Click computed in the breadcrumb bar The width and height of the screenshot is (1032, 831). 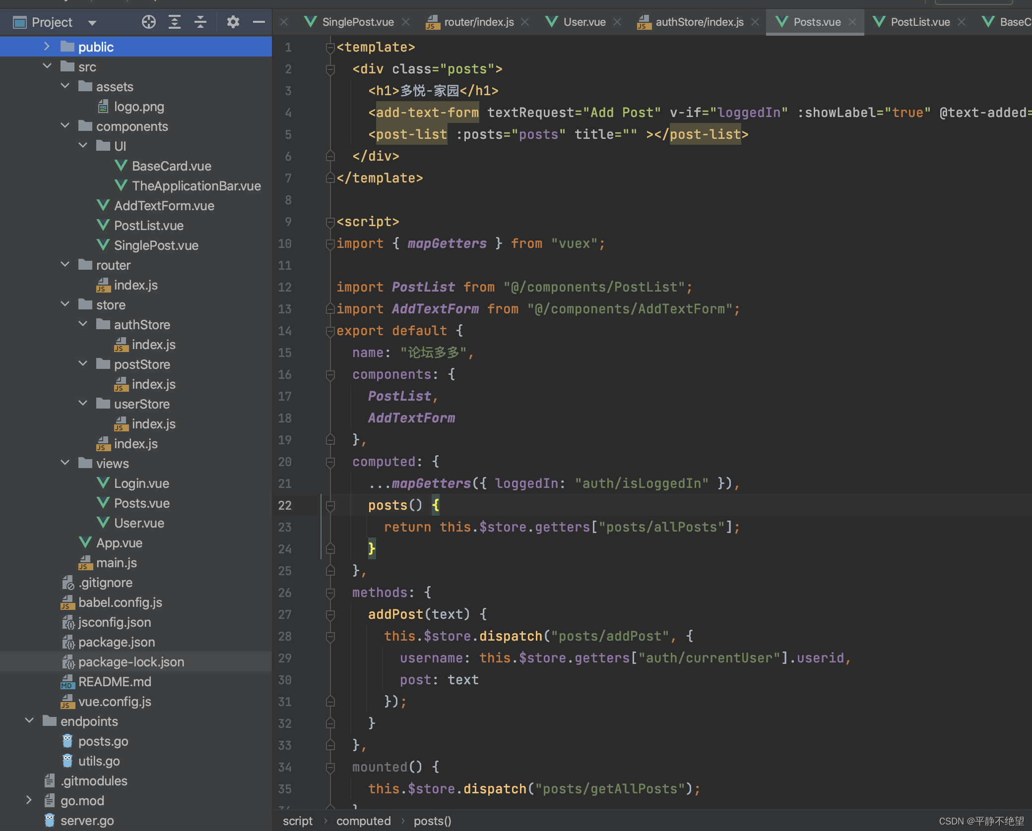pyautogui.click(x=364, y=821)
